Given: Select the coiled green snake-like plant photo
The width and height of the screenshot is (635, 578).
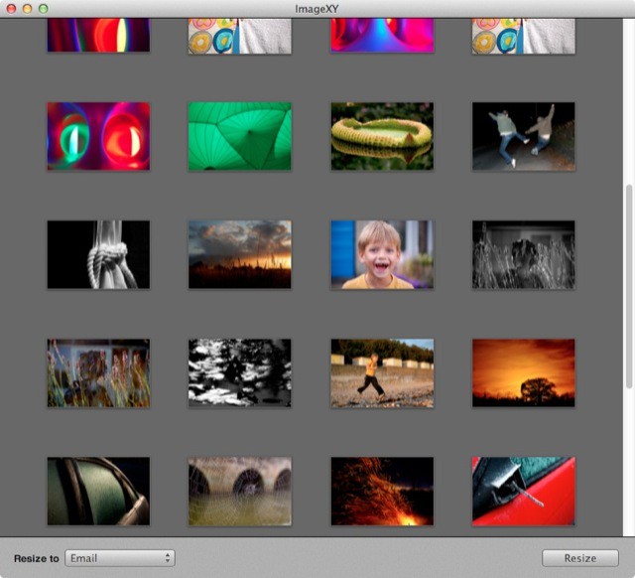Looking at the screenshot, I should point(382,136).
